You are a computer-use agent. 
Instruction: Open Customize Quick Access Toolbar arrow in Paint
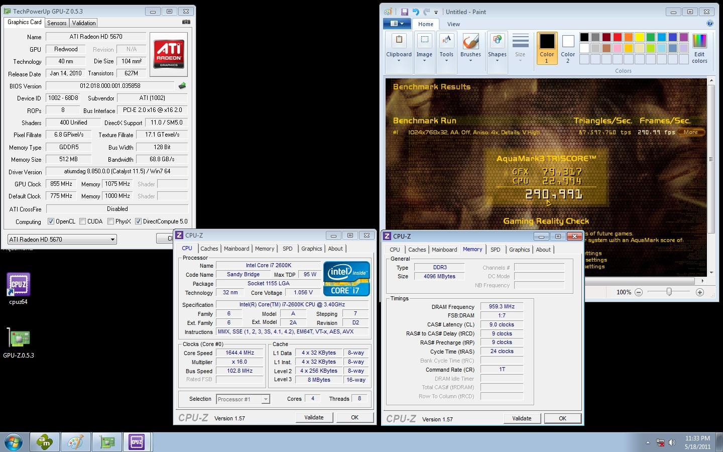pos(436,12)
